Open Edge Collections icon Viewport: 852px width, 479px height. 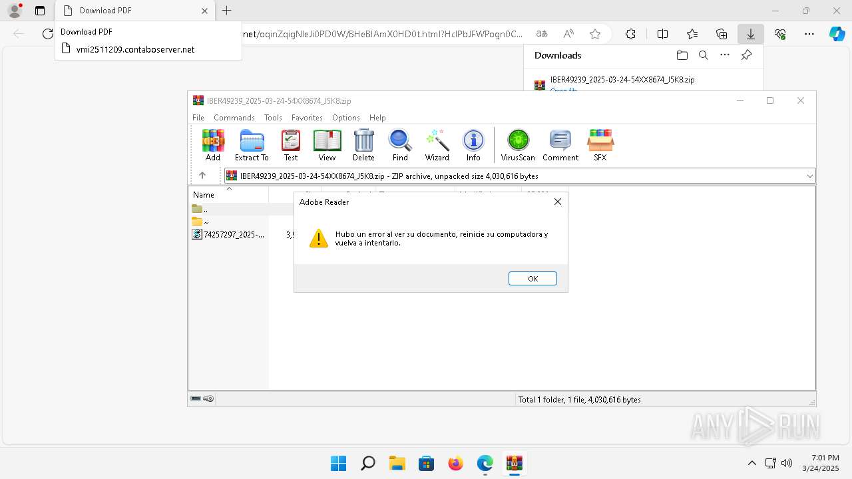point(722,34)
